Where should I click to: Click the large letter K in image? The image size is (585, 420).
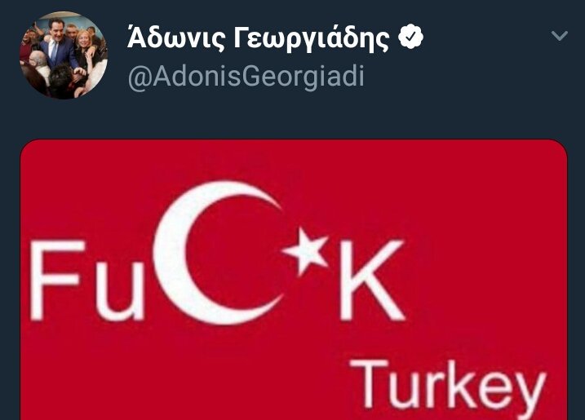373,280
